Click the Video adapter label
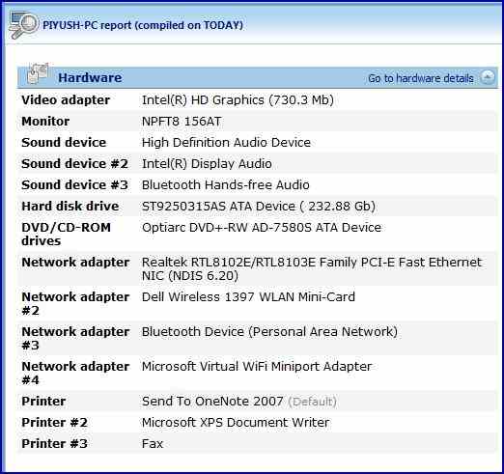 click(66, 100)
